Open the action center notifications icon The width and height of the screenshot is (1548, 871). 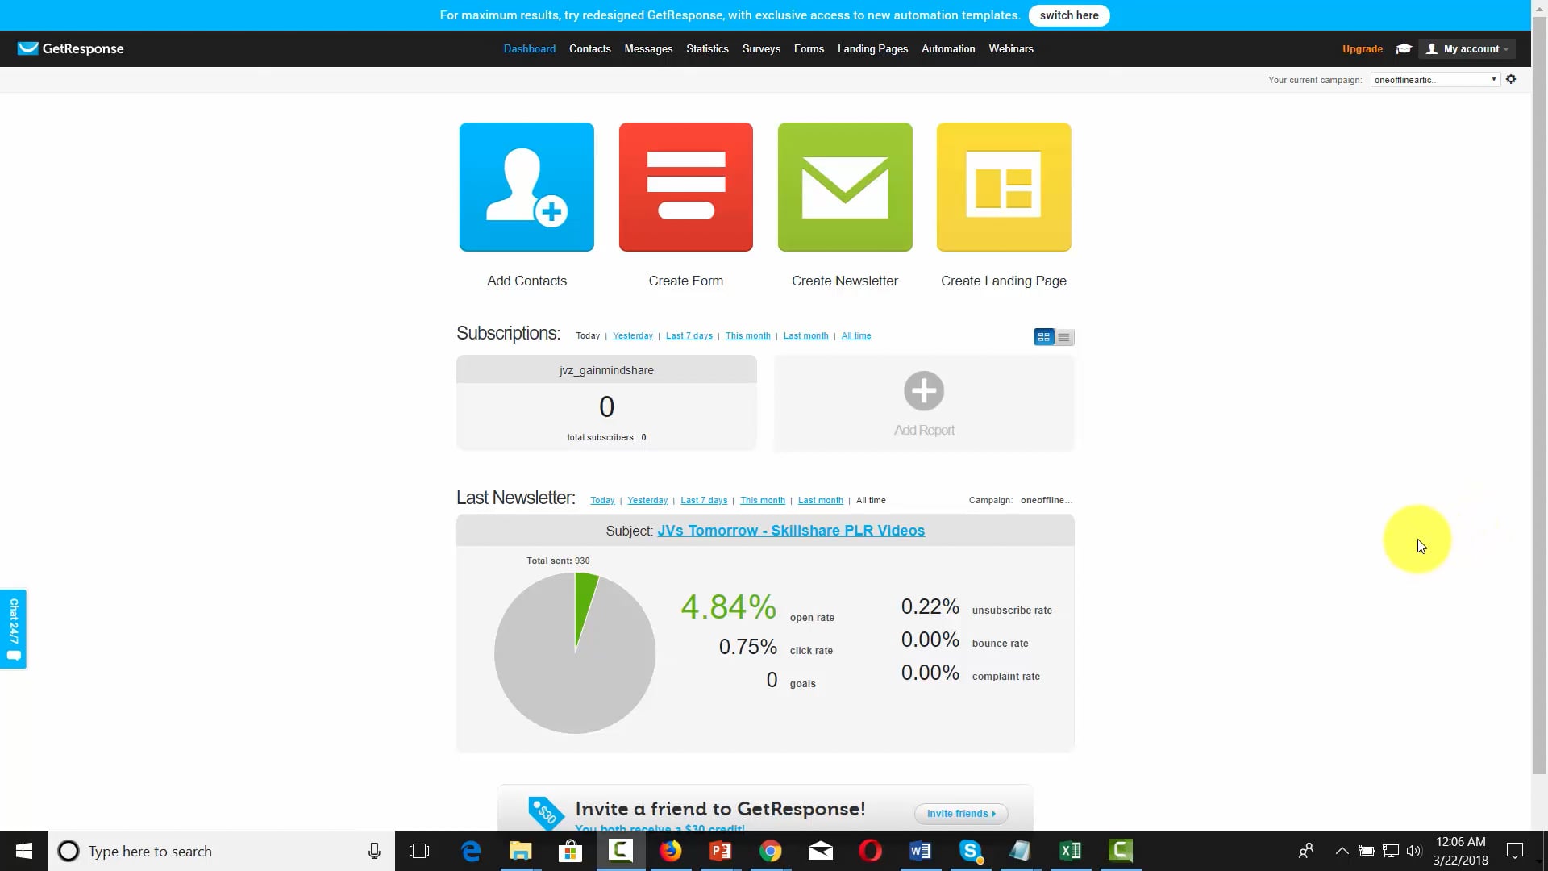pos(1515,851)
